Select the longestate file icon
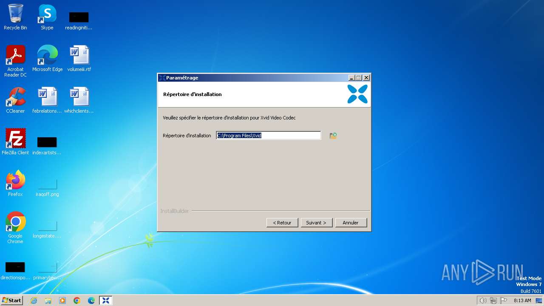 point(47,229)
